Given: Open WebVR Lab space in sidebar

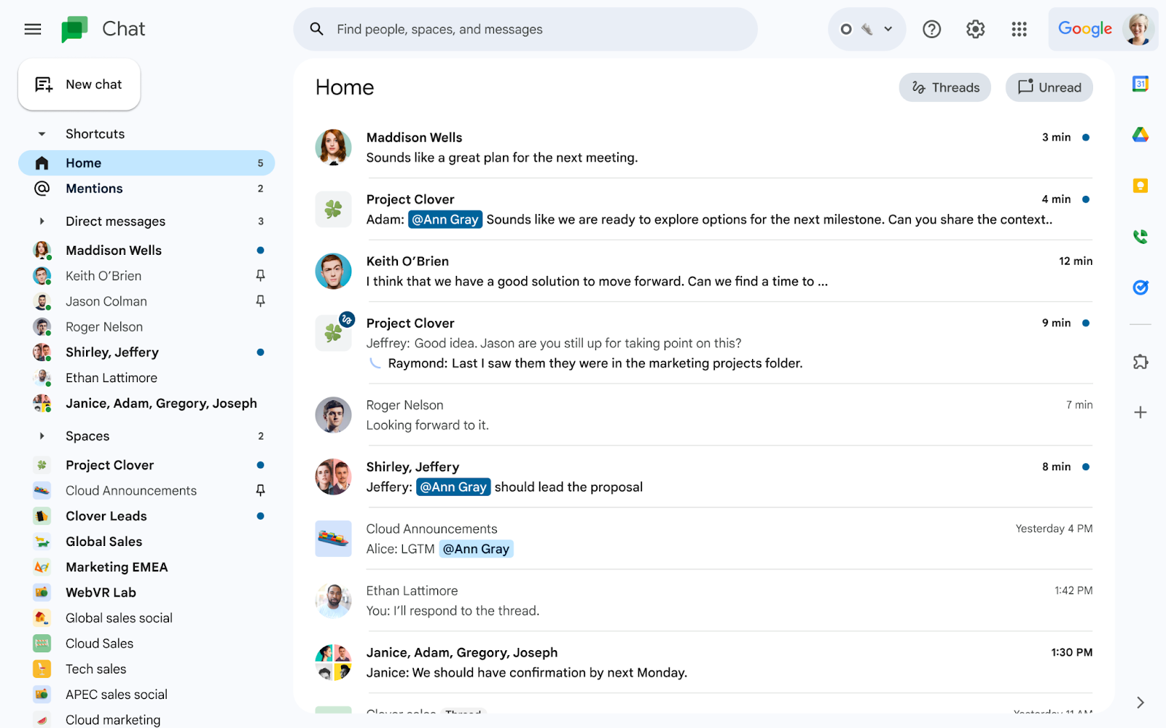Looking at the screenshot, I should pos(146,593).
